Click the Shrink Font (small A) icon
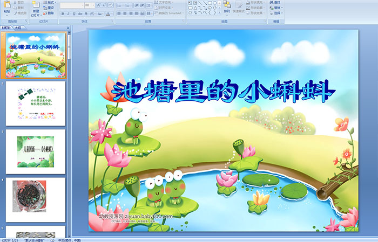This screenshot has height=242, width=378. point(104,5)
